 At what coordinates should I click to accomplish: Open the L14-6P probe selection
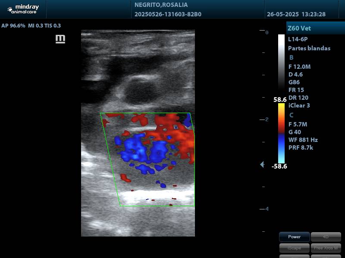pyautogui.click(x=298, y=39)
